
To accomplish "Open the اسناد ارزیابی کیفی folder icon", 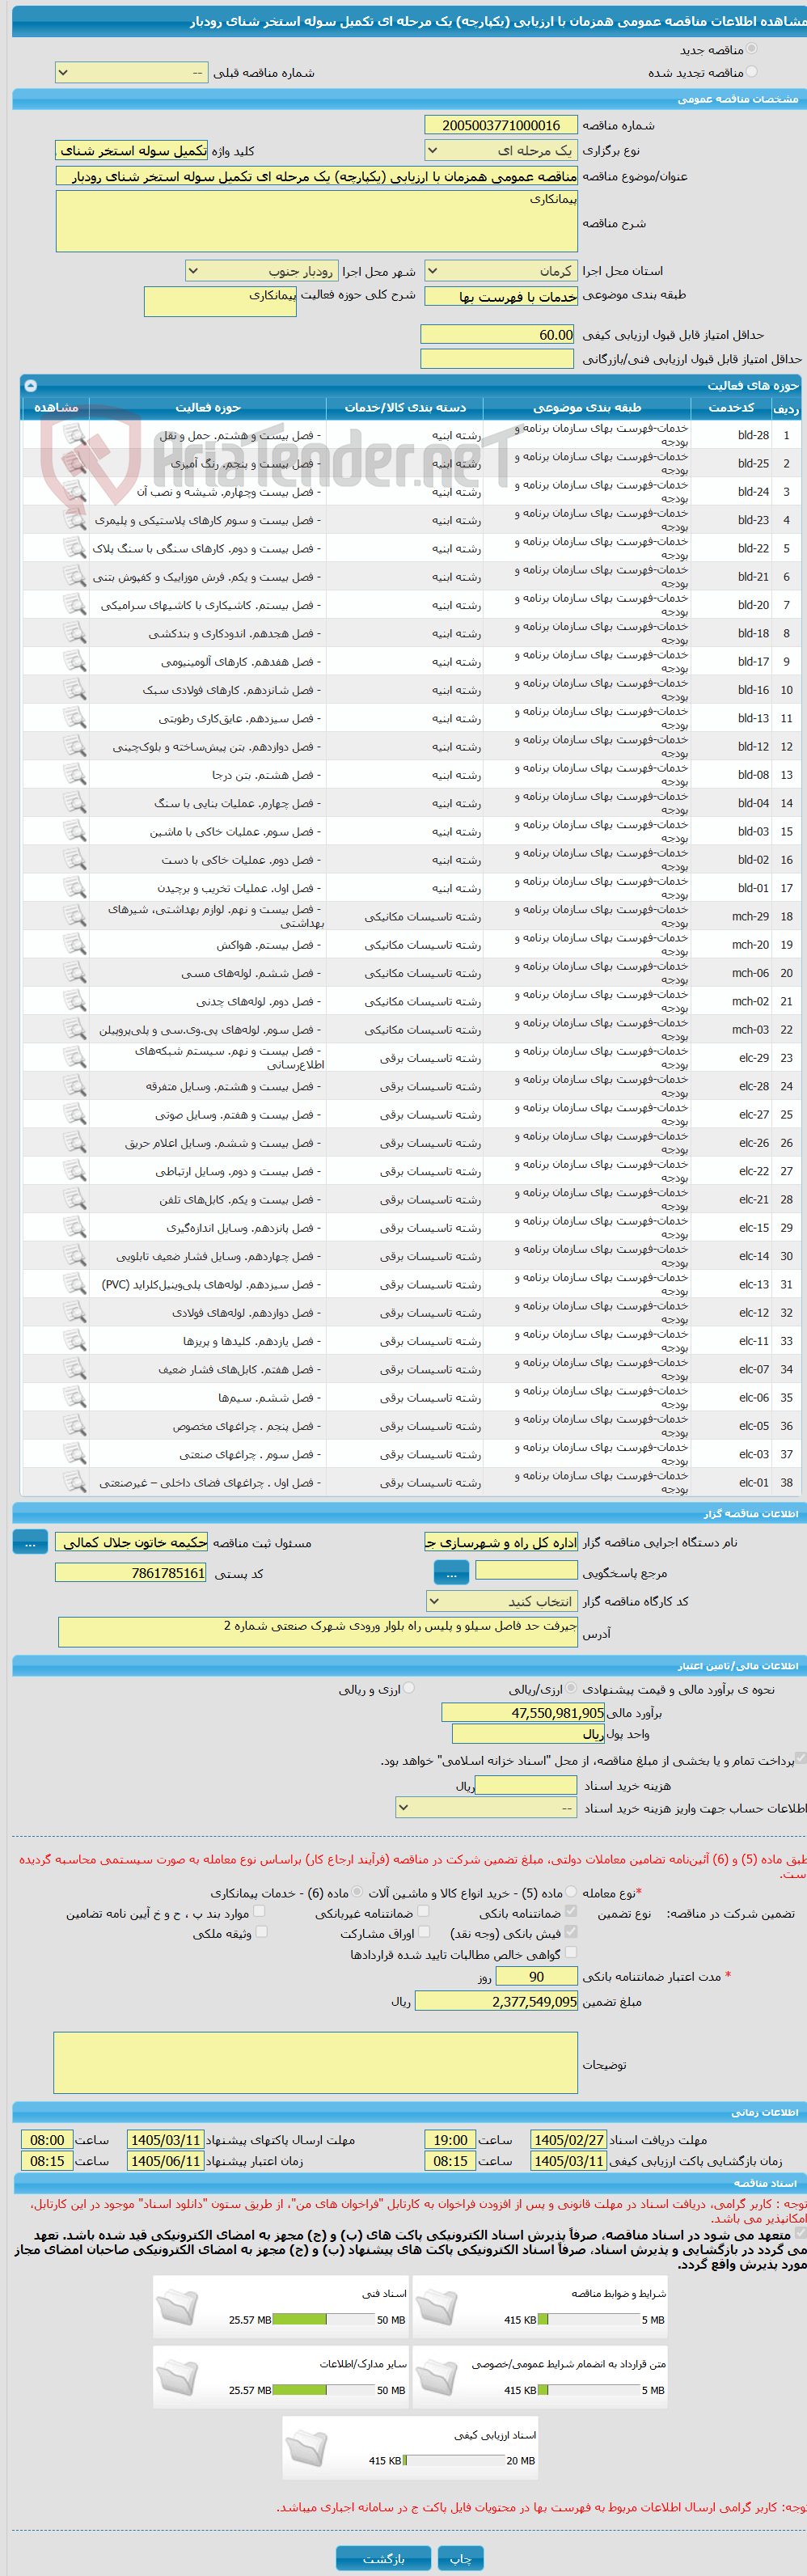I will click(x=306, y=2448).
